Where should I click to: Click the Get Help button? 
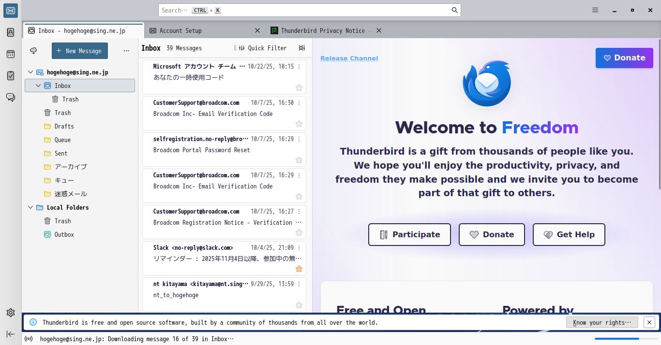pos(569,234)
